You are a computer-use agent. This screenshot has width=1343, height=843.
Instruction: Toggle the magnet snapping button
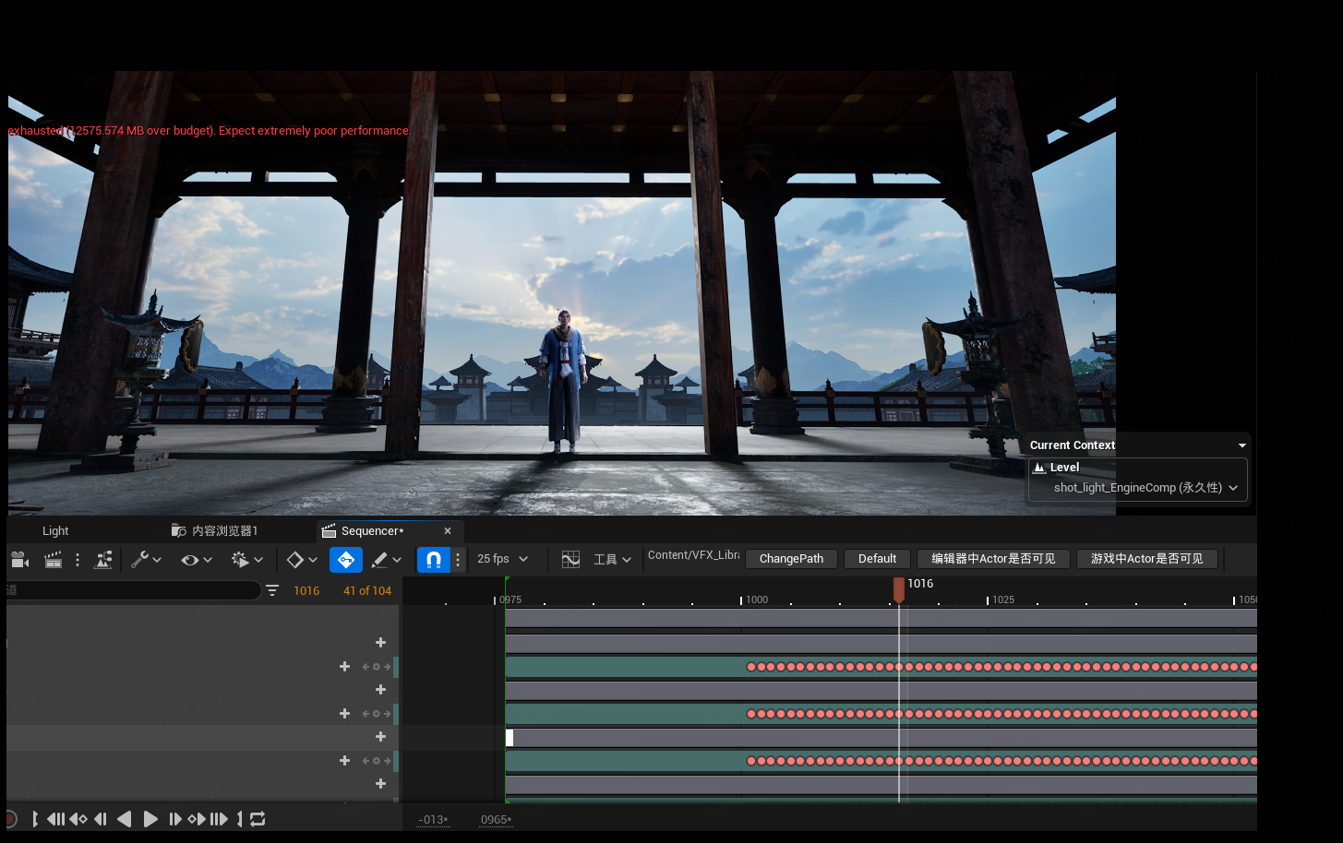tap(433, 560)
